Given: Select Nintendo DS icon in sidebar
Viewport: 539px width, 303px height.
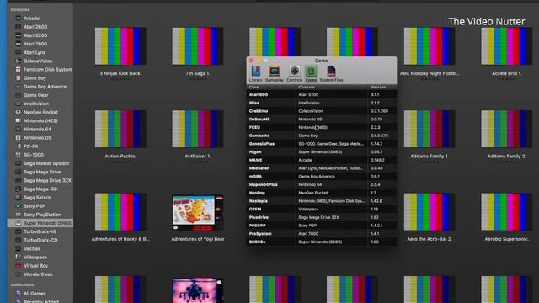Looking at the screenshot, I should point(19,138).
